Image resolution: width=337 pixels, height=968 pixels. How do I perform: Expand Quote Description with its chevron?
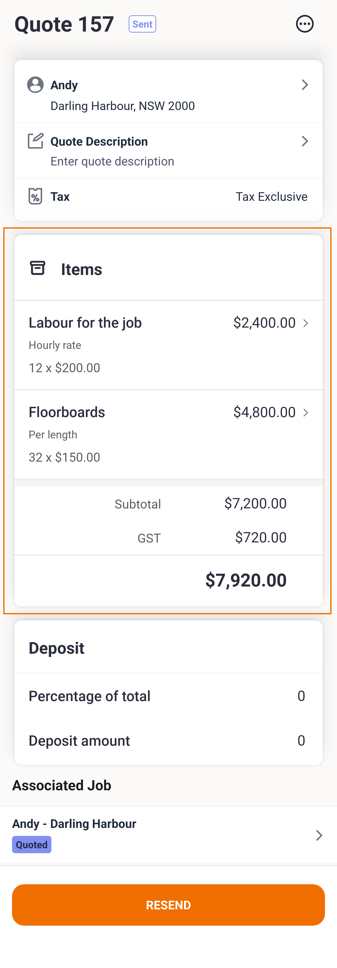tap(305, 141)
